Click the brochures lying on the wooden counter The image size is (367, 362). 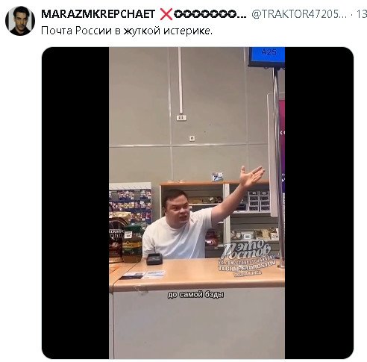[143, 275]
